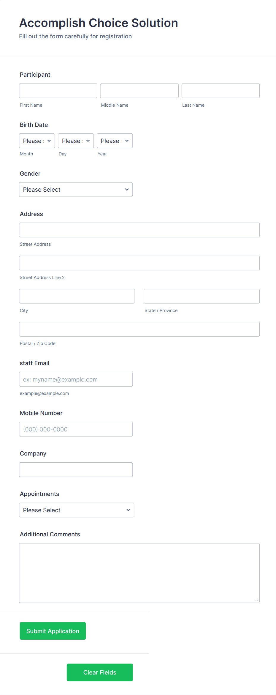Click the Gender dropdown chevron arrow
The height and width of the screenshot is (695, 276).
coord(127,189)
